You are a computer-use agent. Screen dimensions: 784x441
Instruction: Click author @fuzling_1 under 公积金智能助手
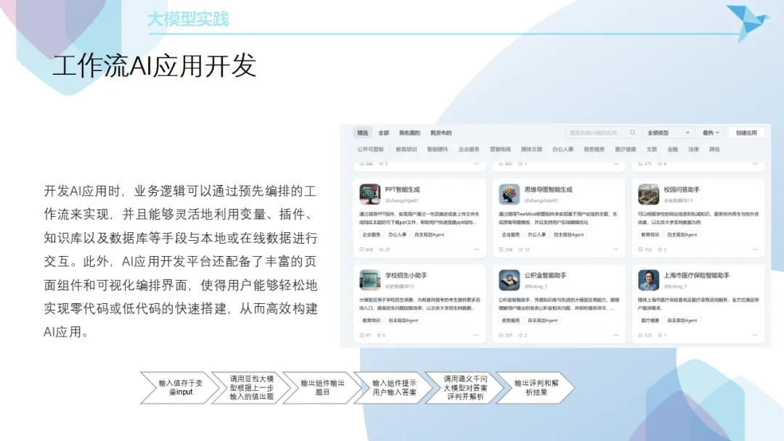(x=536, y=287)
